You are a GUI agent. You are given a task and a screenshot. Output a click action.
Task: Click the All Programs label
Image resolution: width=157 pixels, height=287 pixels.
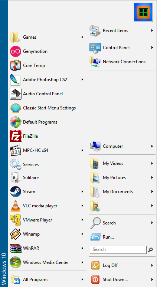pos(36,280)
